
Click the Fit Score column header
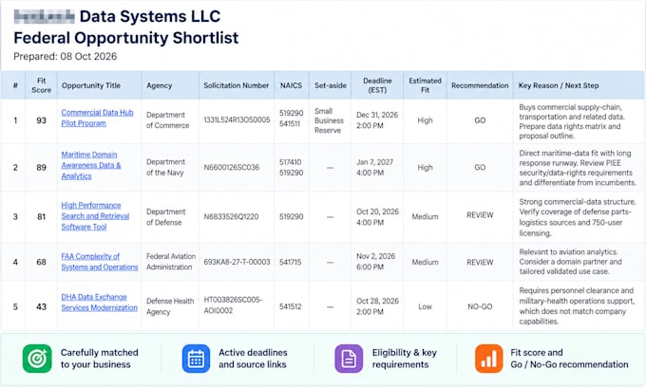click(x=41, y=85)
